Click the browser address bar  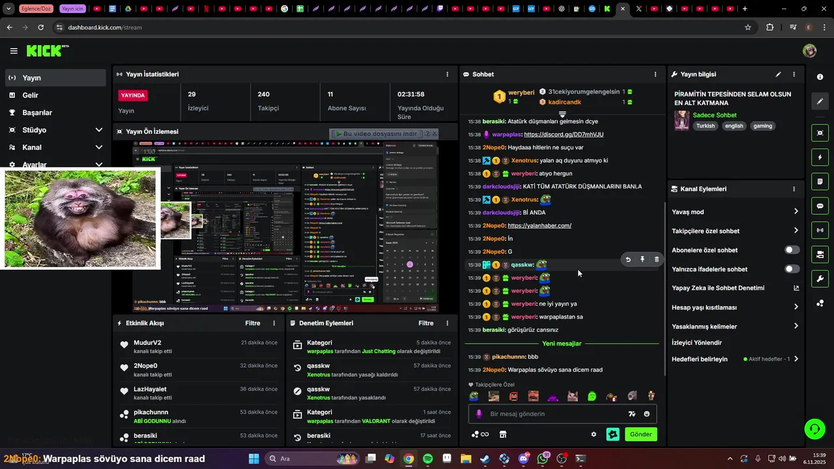397,27
